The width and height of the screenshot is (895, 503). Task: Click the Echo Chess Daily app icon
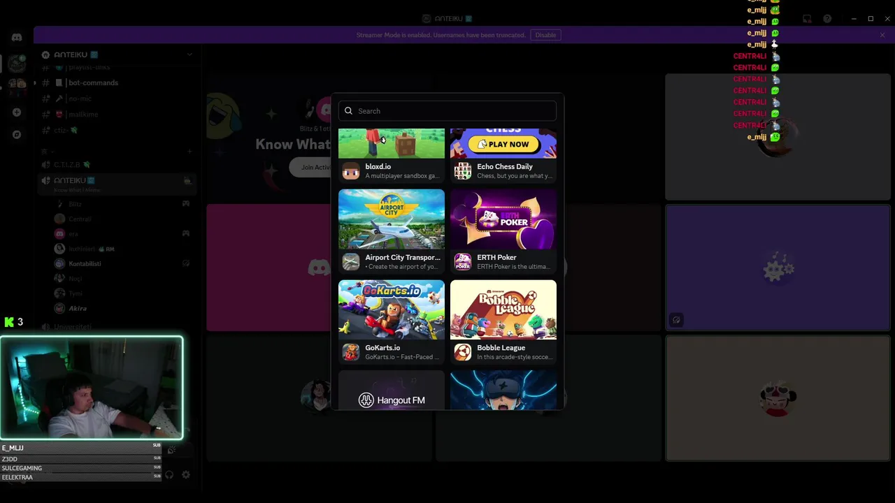click(463, 171)
